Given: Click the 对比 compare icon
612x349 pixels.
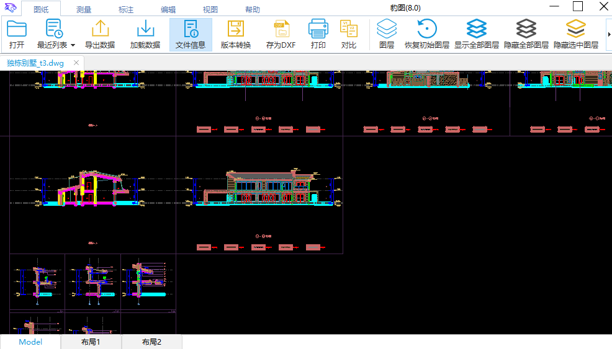Looking at the screenshot, I should pos(349,29).
